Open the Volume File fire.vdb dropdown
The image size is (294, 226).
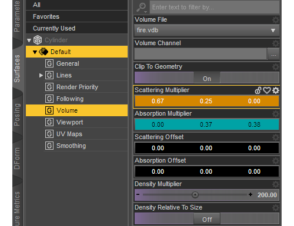[207, 31]
